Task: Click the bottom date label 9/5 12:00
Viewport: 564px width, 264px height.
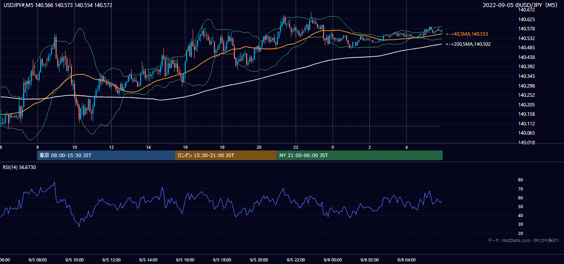Action: pos(111,260)
